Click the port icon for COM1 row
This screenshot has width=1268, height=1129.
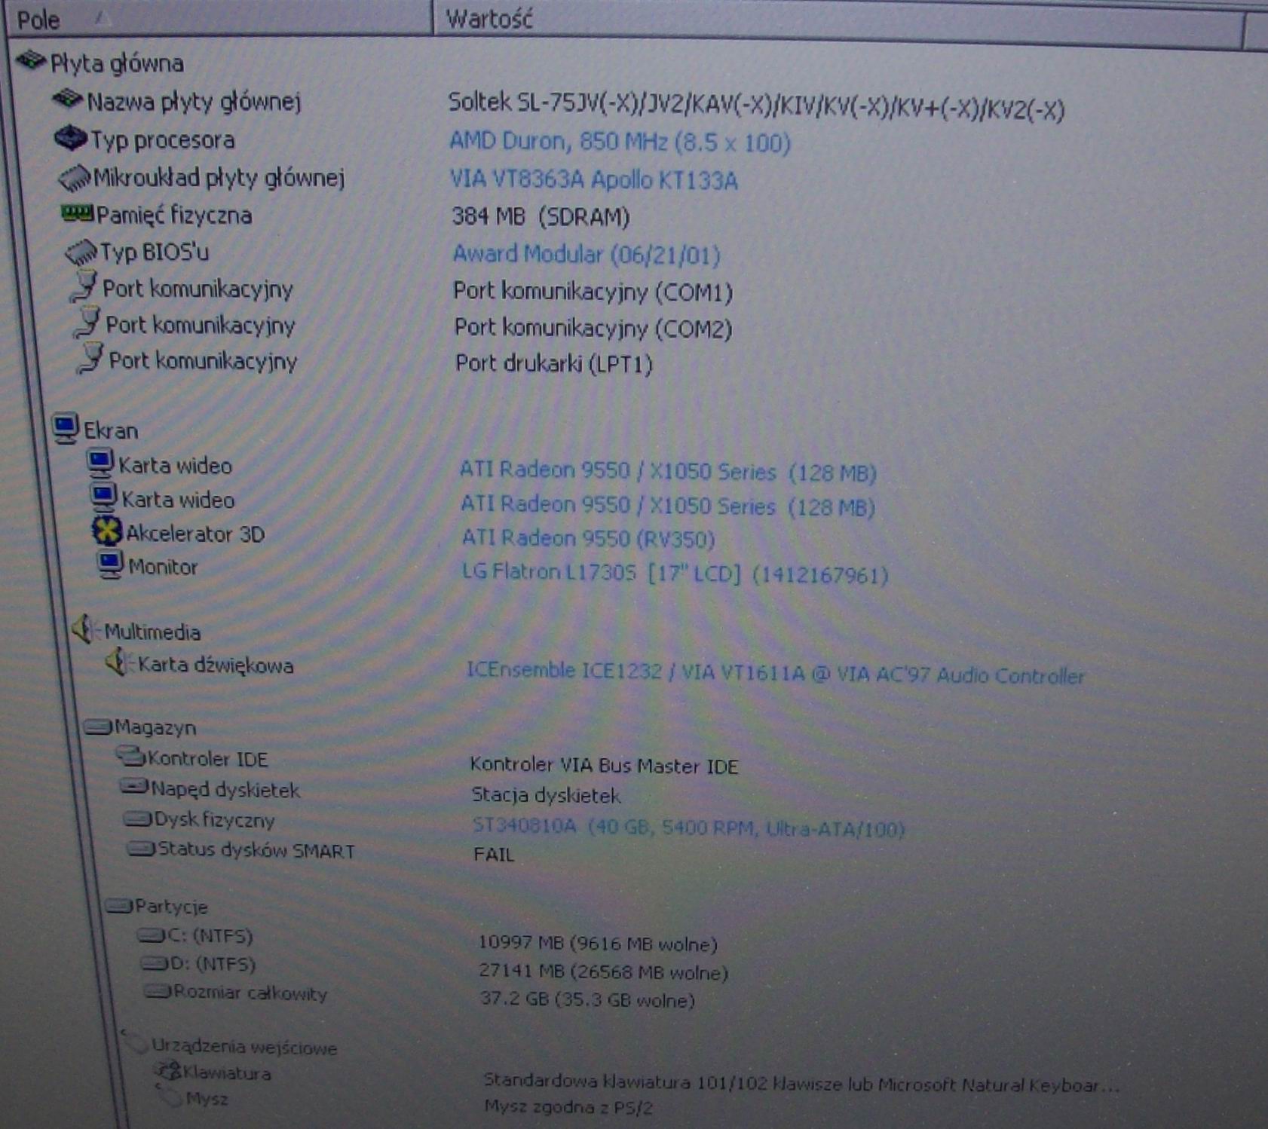click(84, 286)
